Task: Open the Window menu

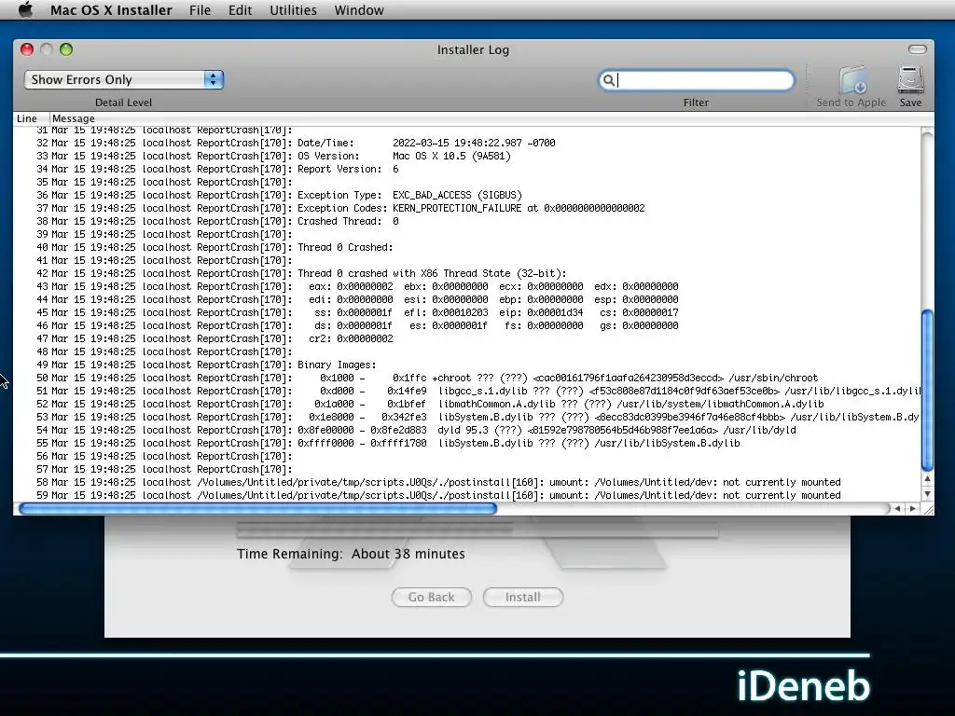Action: point(359,10)
